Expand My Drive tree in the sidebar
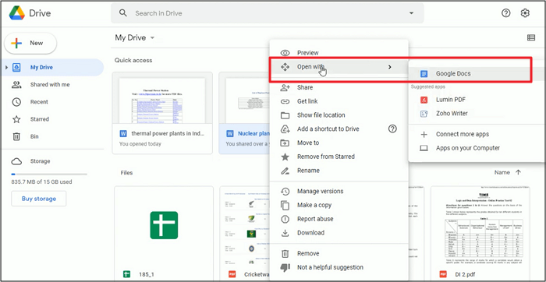 (x=6, y=68)
